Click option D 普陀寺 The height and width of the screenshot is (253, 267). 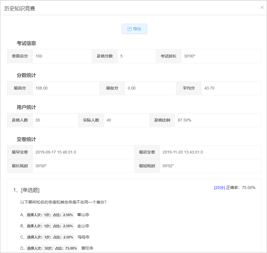point(87,248)
